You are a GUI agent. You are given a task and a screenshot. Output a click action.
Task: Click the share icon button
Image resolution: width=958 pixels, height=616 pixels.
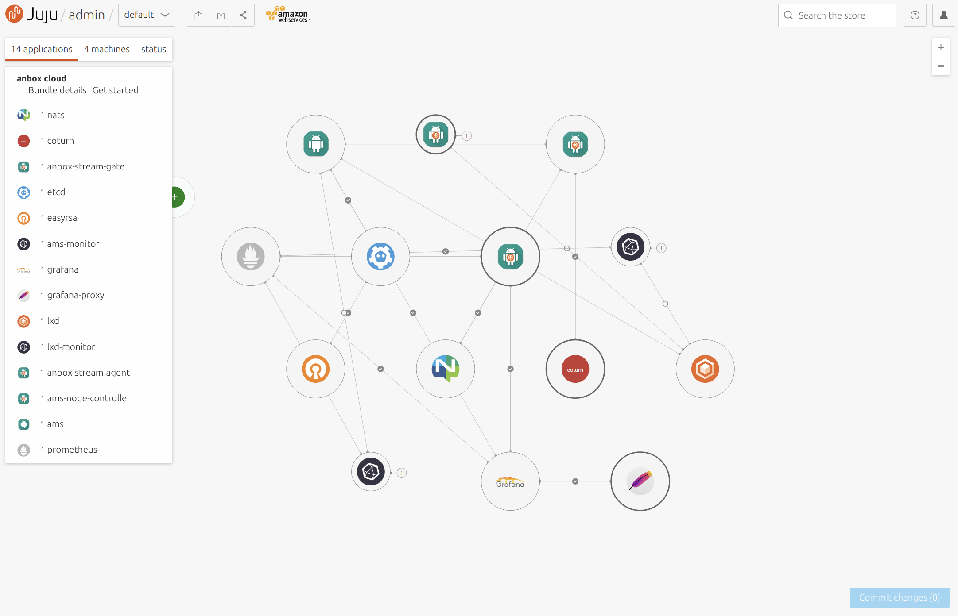(243, 15)
